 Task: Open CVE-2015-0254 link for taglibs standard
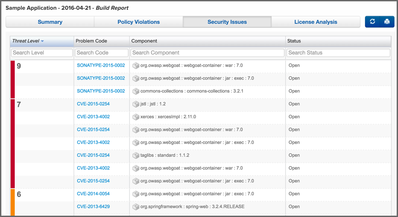coord(93,155)
